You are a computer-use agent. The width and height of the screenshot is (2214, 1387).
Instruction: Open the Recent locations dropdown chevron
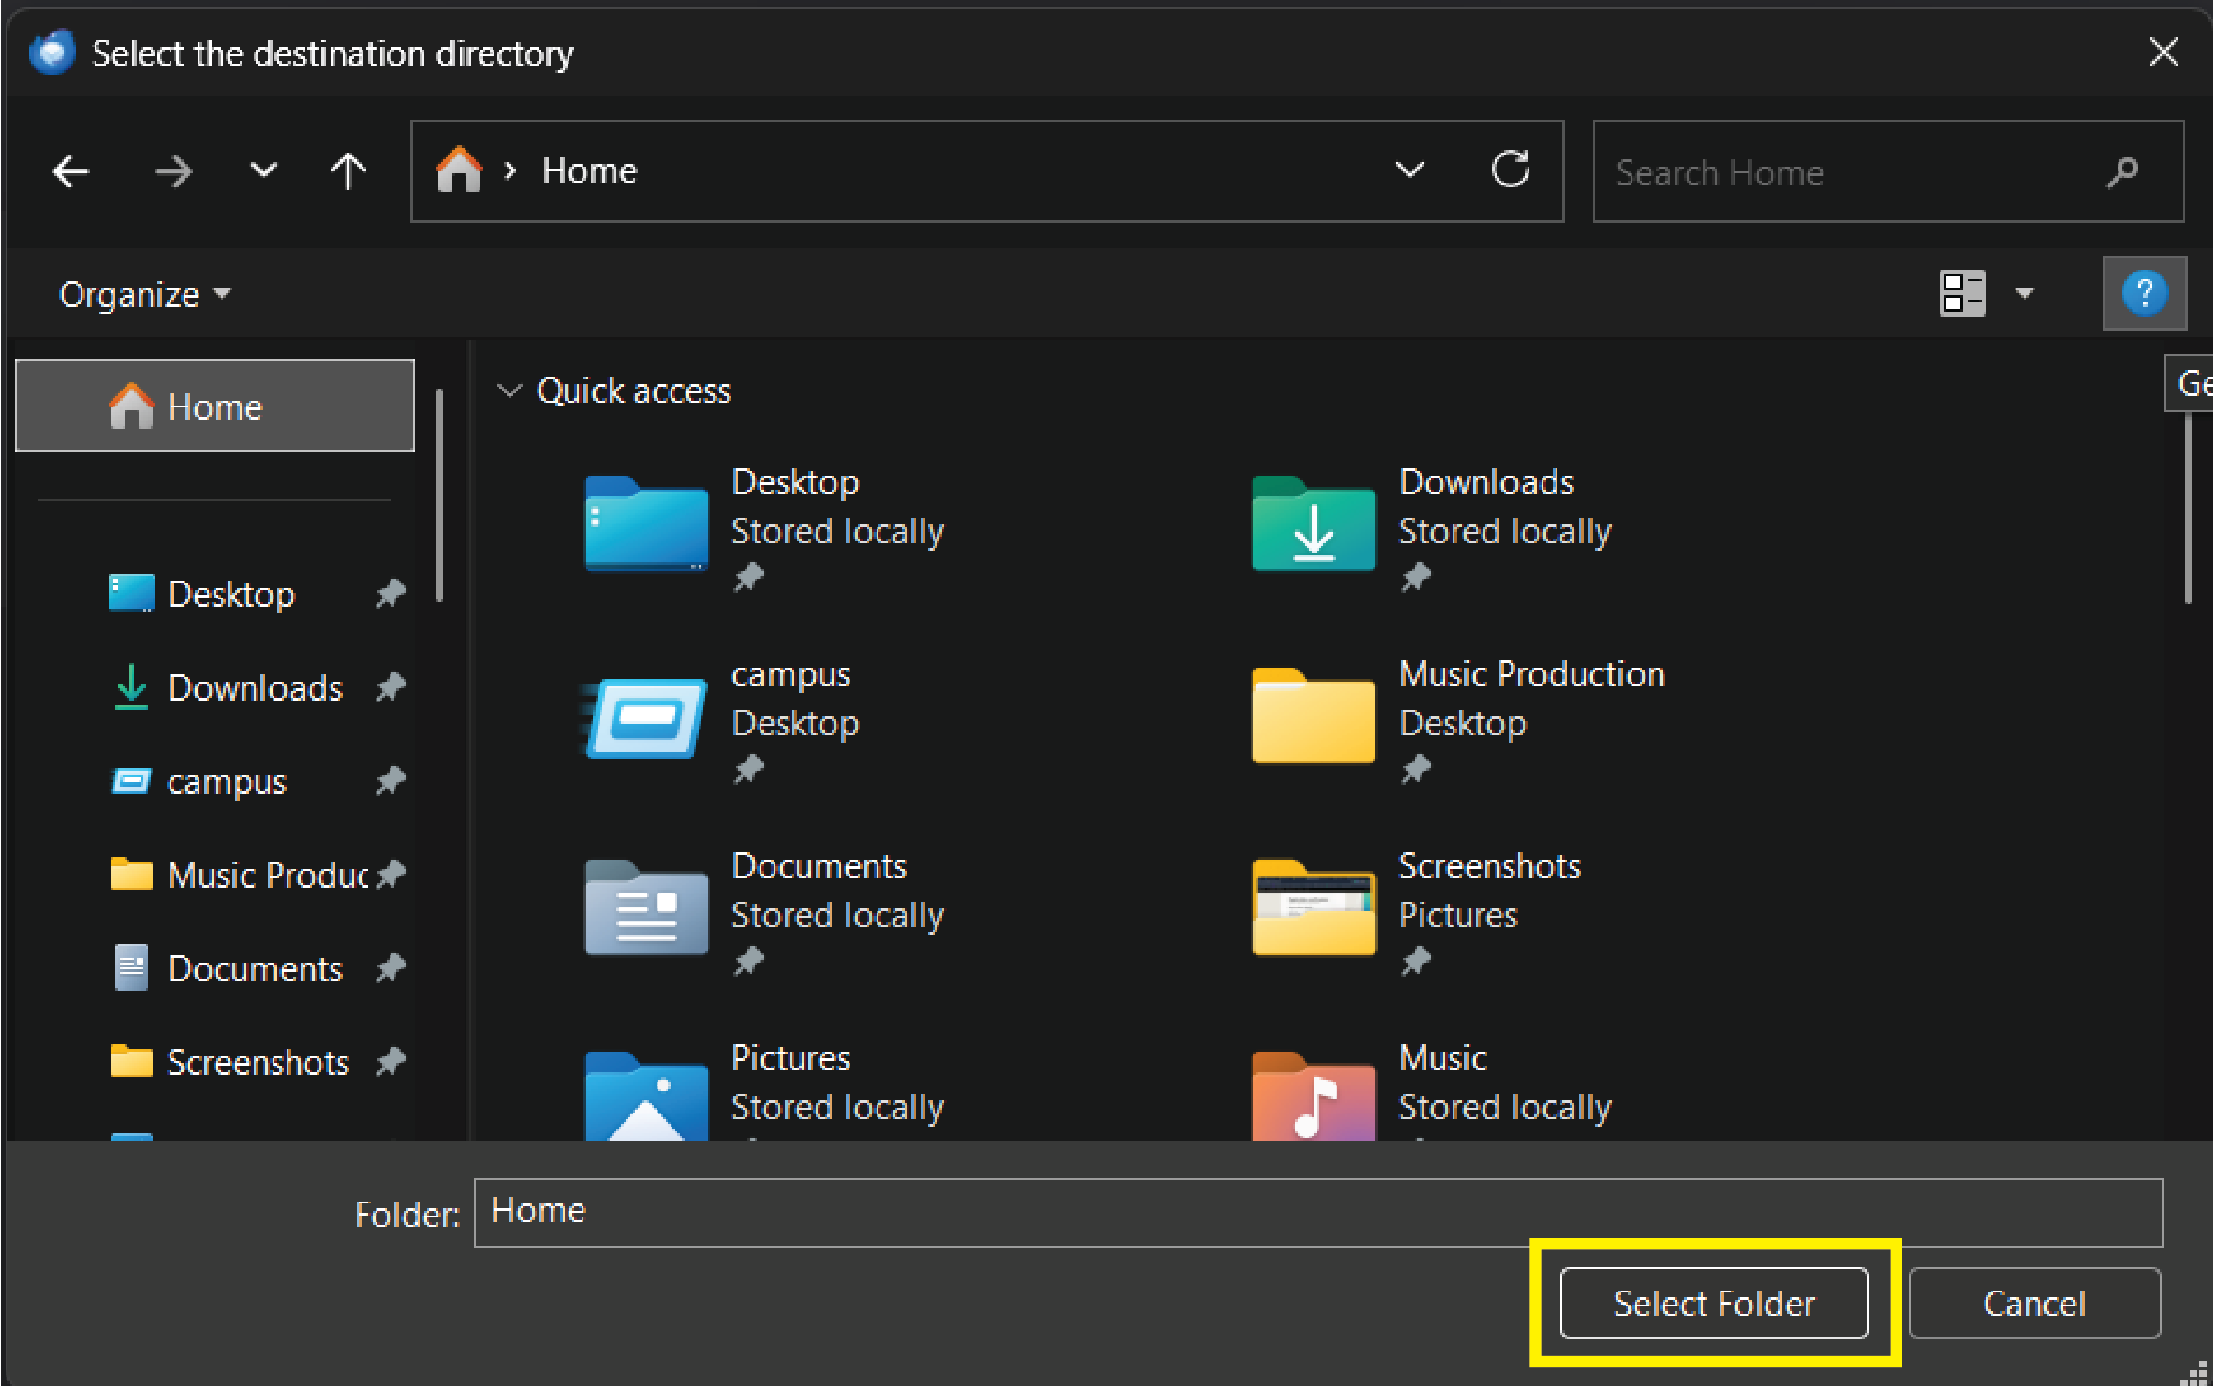tap(264, 171)
